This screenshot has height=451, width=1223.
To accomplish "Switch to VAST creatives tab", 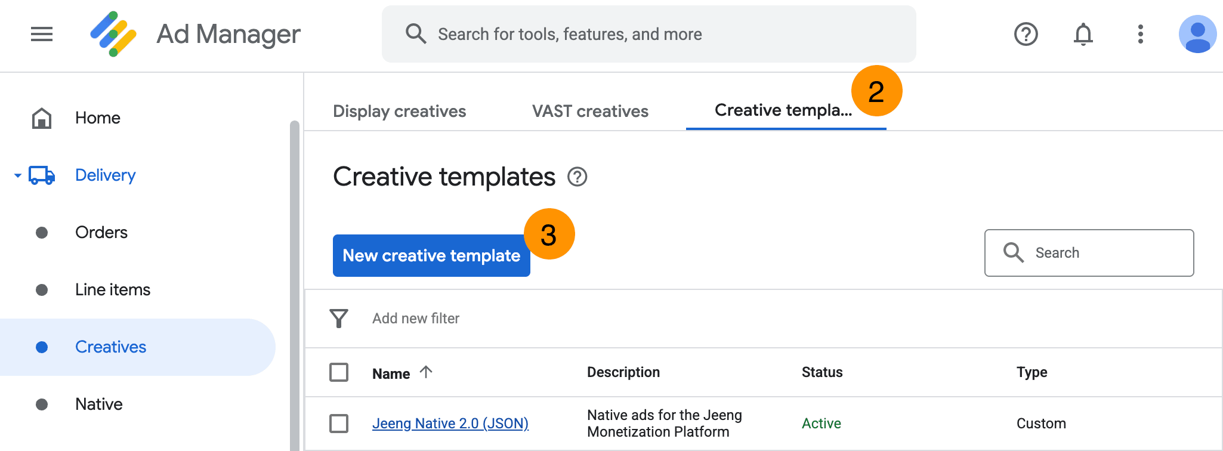I will pyautogui.click(x=590, y=111).
